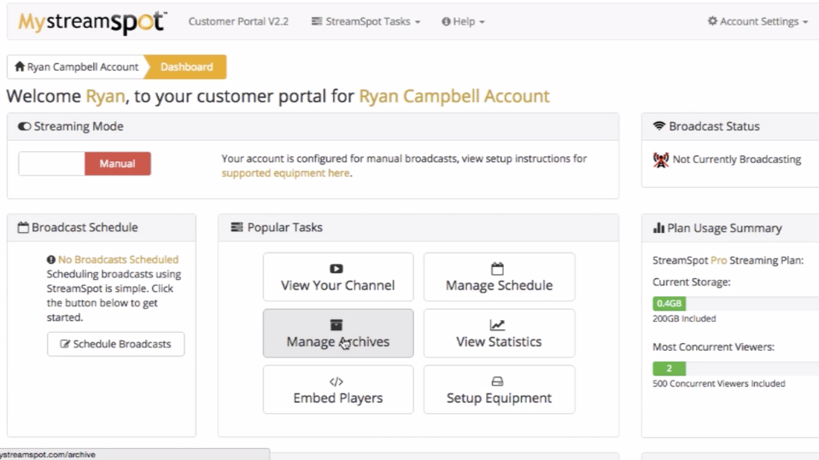819x460 pixels.
Task: Click the drive icon on Setup Equipment
Action: tap(497, 381)
